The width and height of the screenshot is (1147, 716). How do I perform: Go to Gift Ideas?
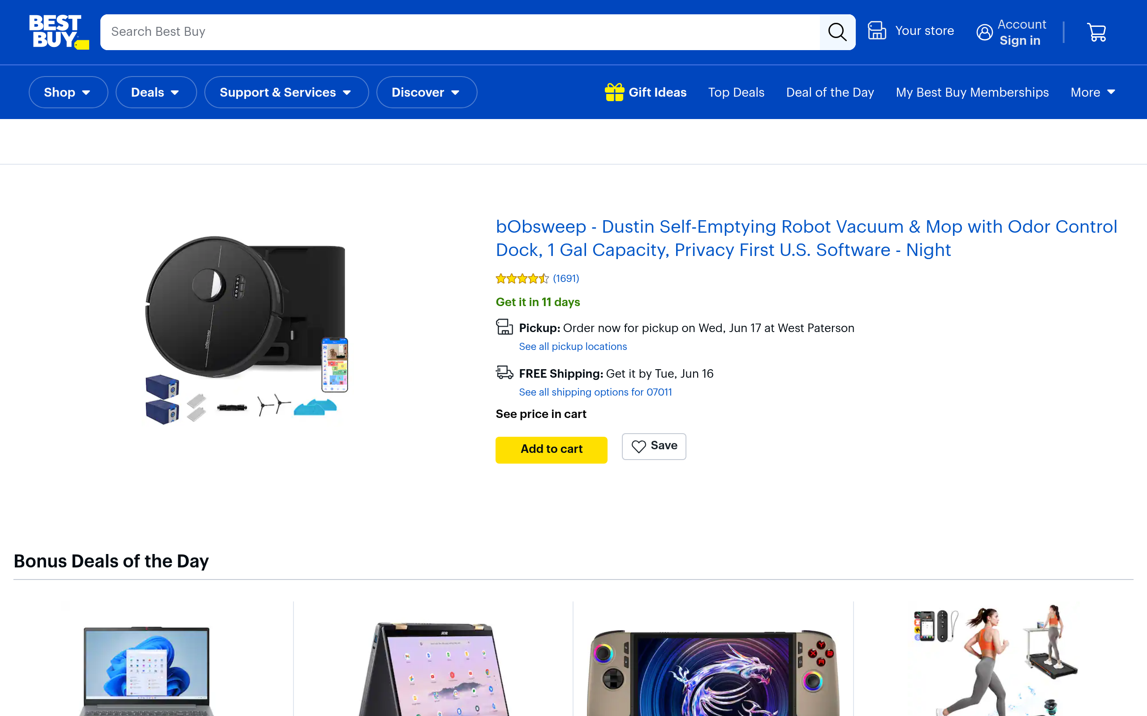[x=646, y=92]
